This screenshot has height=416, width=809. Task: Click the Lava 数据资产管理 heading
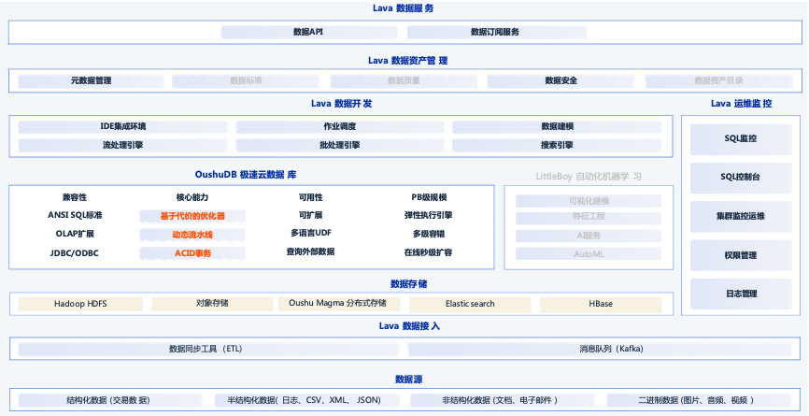click(407, 61)
